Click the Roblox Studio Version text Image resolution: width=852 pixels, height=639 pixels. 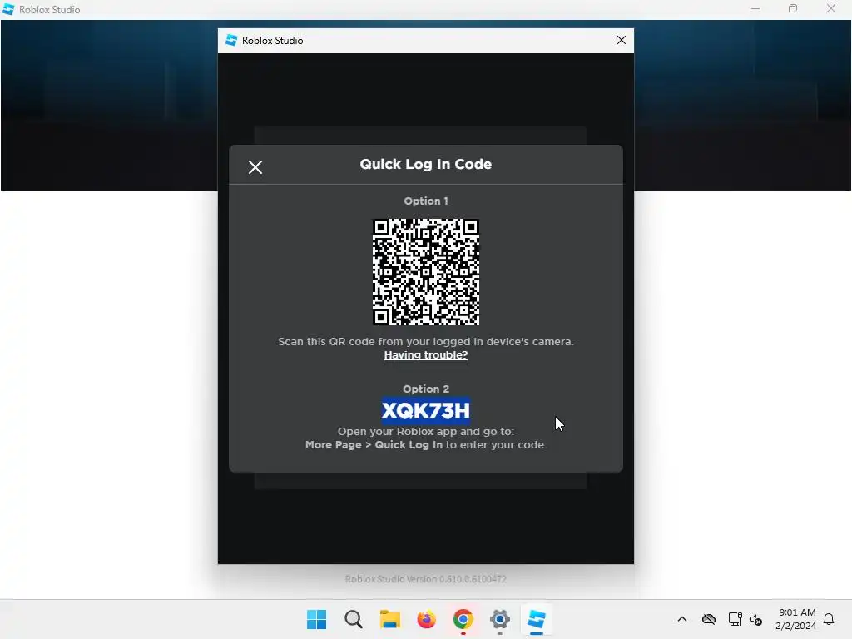click(425, 579)
